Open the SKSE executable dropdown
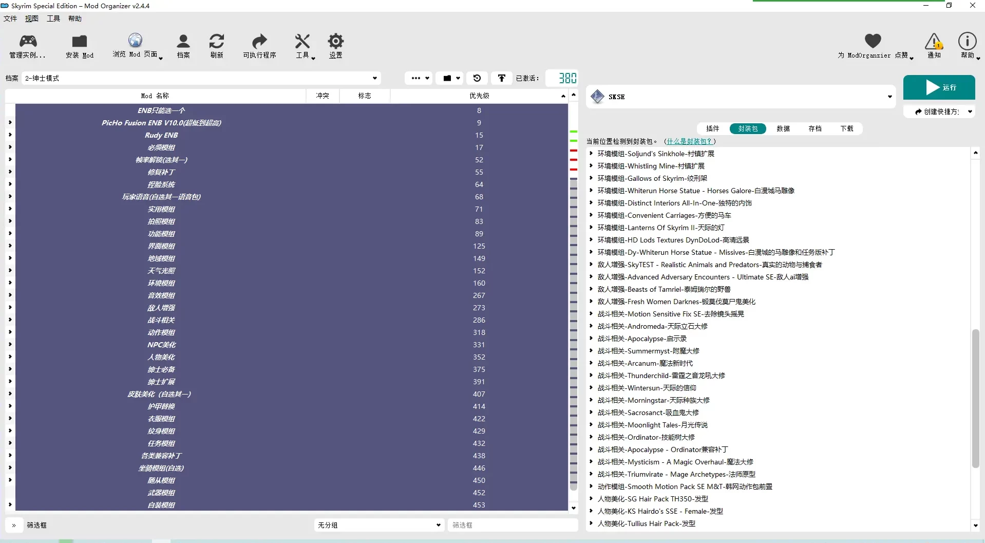 (x=741, y=97)
